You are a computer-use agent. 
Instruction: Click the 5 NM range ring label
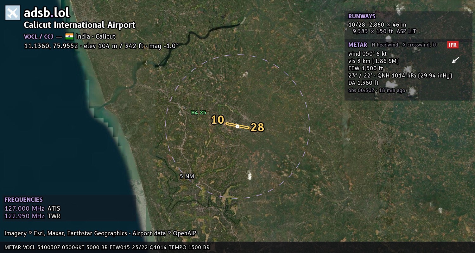coord(187,176)
